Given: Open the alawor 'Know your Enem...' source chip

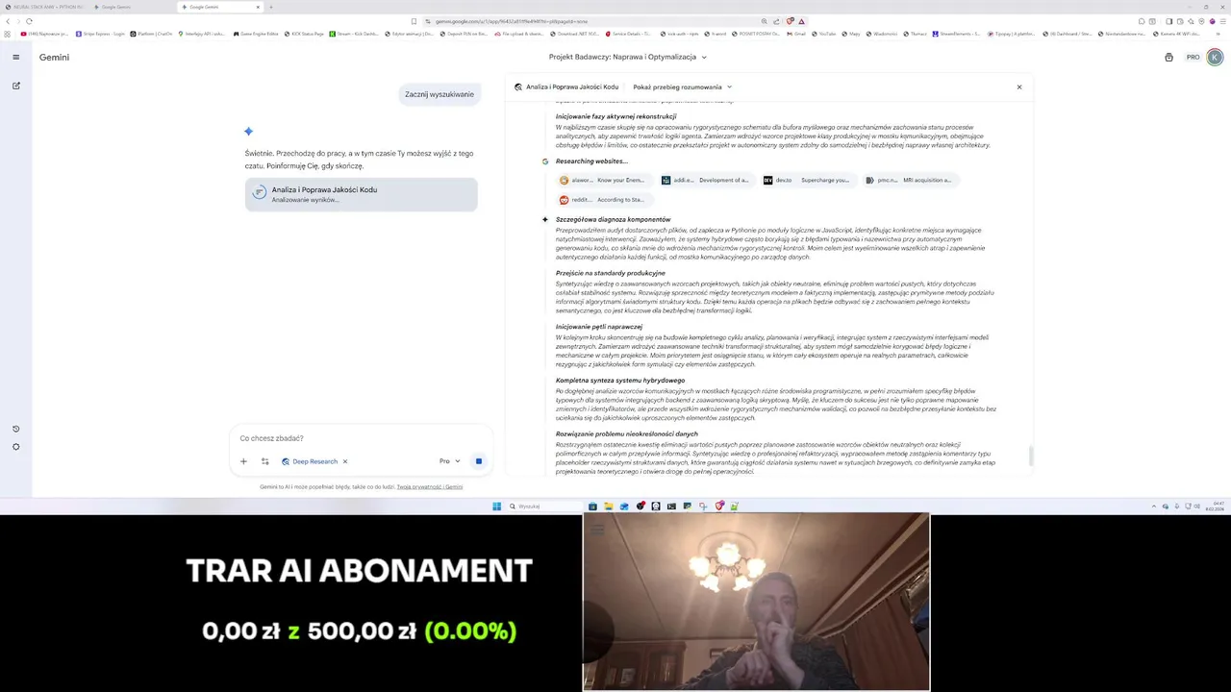Looking at the screenshot, I should (604, 180).
